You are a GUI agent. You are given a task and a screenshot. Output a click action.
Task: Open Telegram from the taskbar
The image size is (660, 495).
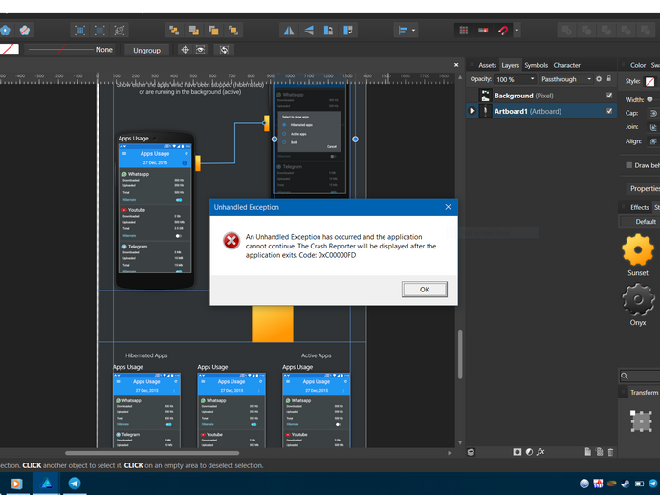coord(75,484)
